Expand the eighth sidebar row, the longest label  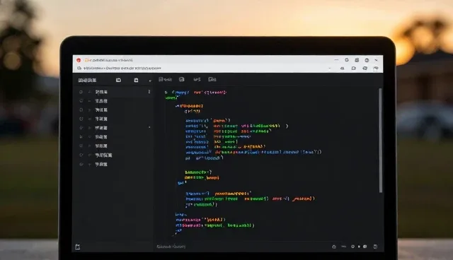(90, 155)
